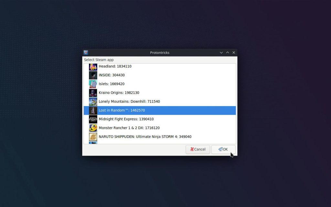The image size is (331, 207).
Task: Click the Headland game icon
Action: coord(93,67)
